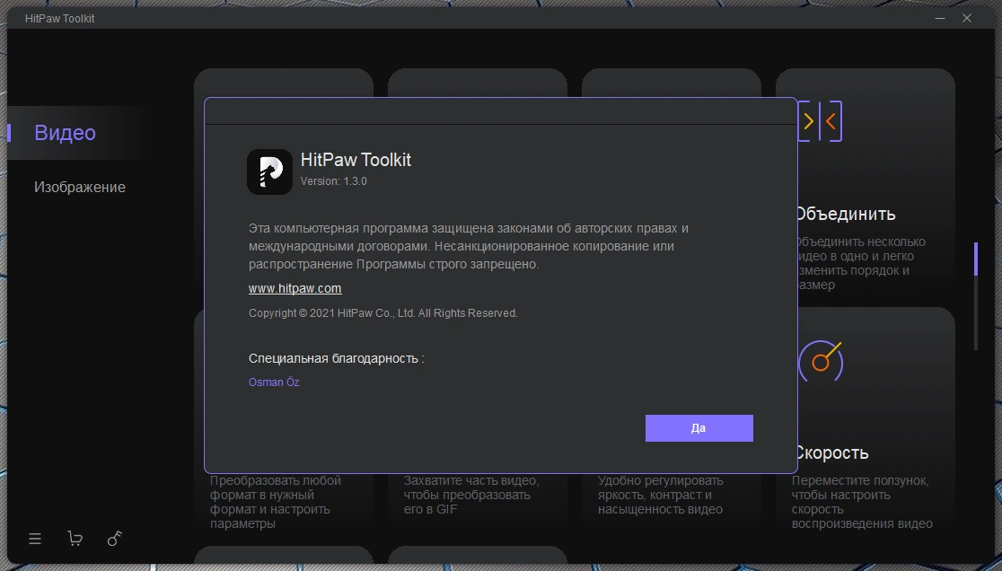Click the copyright notice text

382,313
